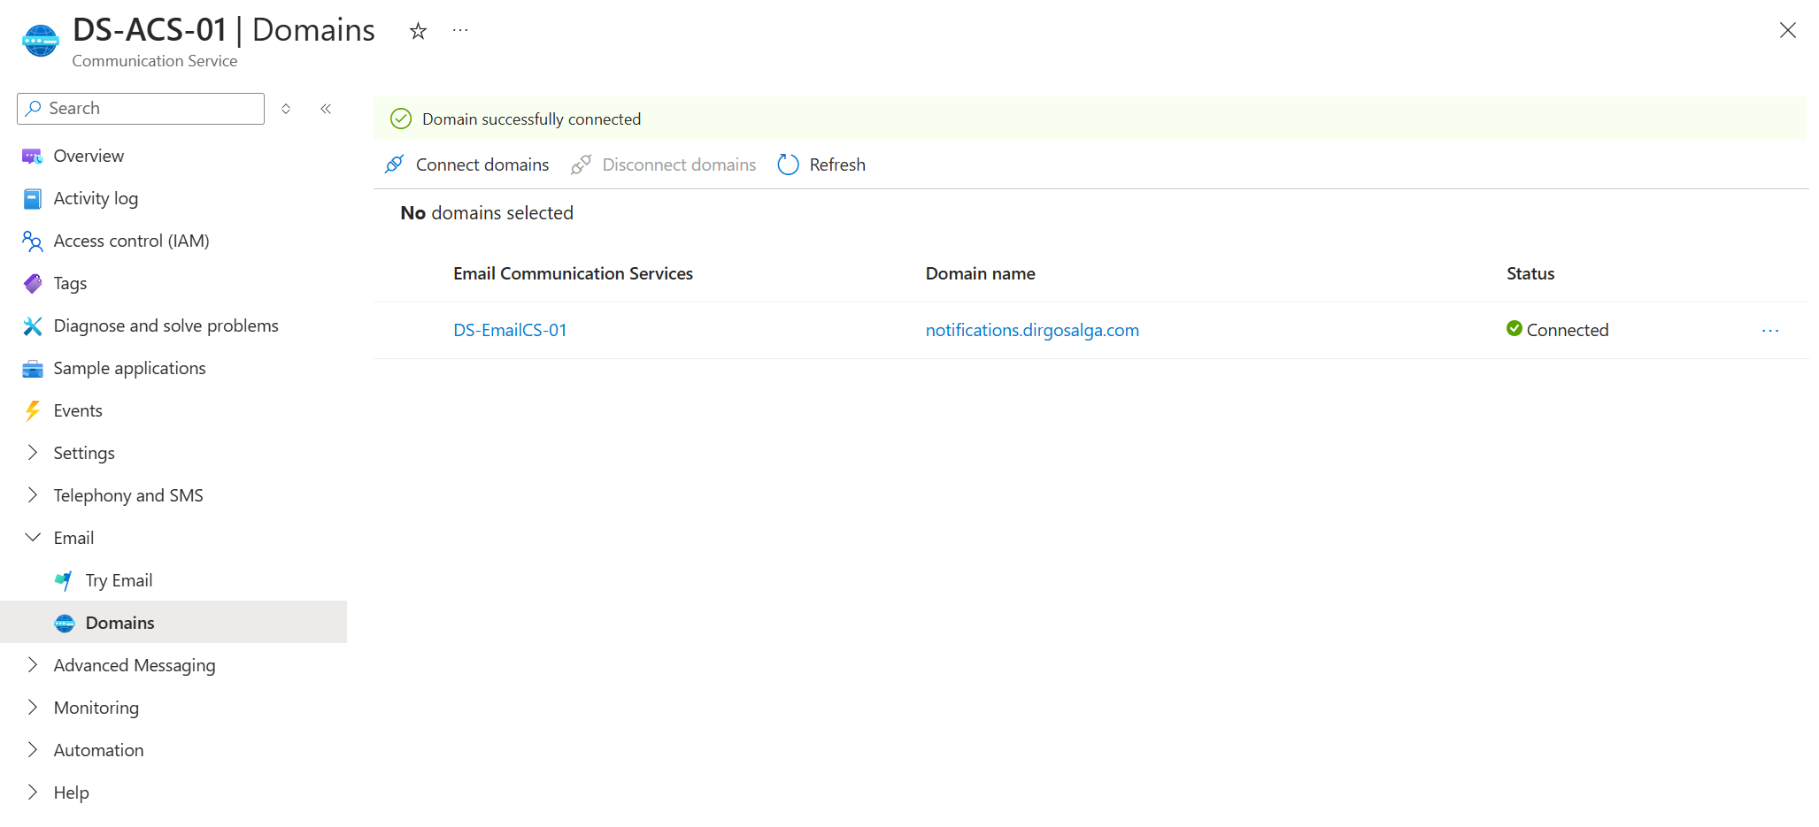The width and height of the screenshot is (1819, 827).
Task: Click the Refresh circular arrow icon
Action: tap(788, 165)
